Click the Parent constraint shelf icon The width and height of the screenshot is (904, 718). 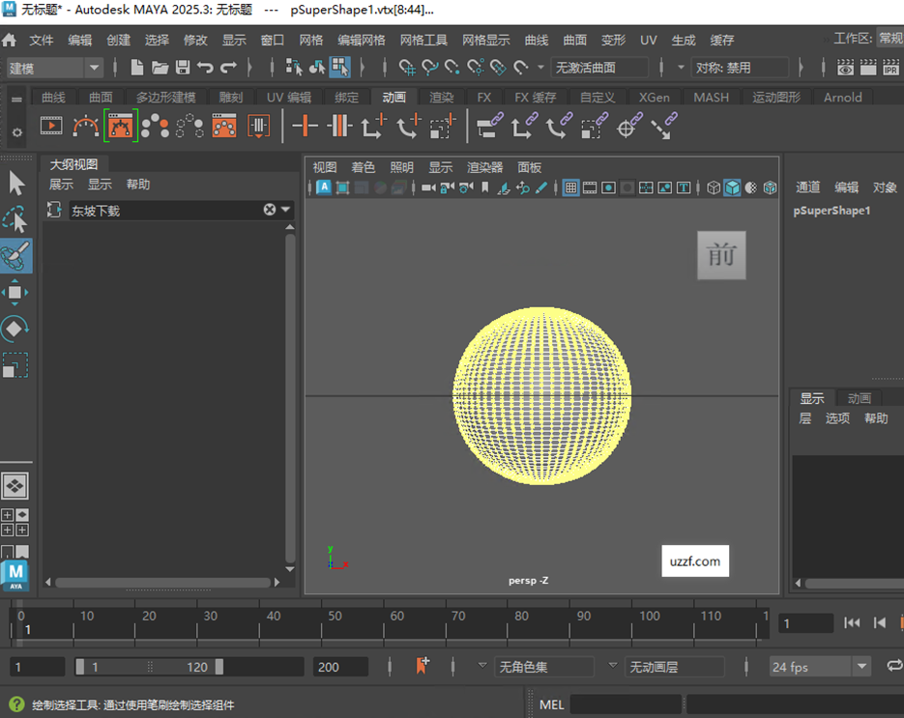pos(490,126)
